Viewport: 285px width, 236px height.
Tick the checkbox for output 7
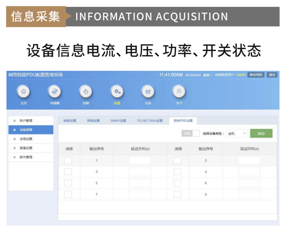[x=68, y=194]
